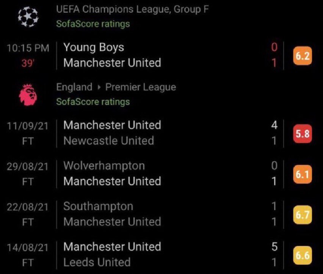Click the 10:15 PM kickoff time
This screenshot has height=274, width=323.
point(28,49)
